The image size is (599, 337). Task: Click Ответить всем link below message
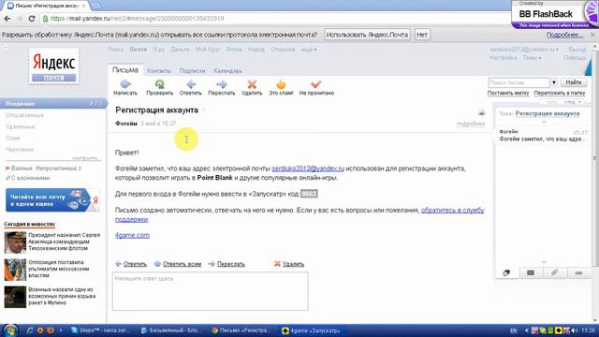182,264
